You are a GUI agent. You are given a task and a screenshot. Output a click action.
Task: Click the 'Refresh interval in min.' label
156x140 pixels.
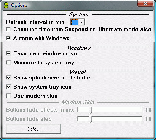pyautogui.click(x=36, y=22)
